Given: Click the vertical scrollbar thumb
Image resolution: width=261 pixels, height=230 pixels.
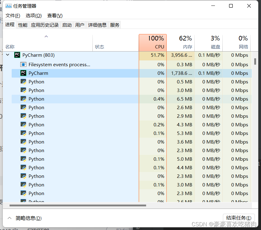Looking at the screenshot, I should click(255, 61).
